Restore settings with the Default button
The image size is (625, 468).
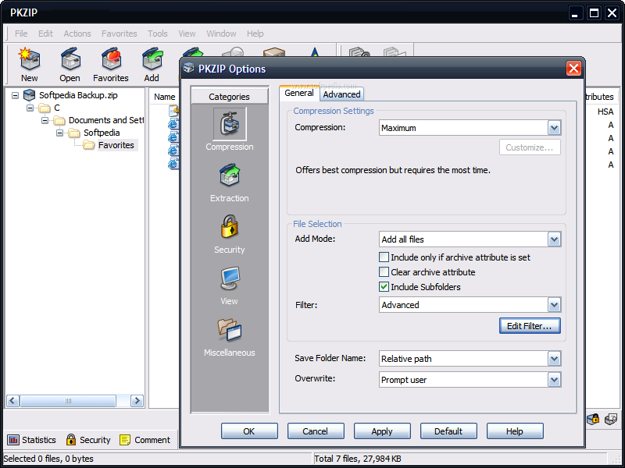pyautogui.click(x=448, y=431)
